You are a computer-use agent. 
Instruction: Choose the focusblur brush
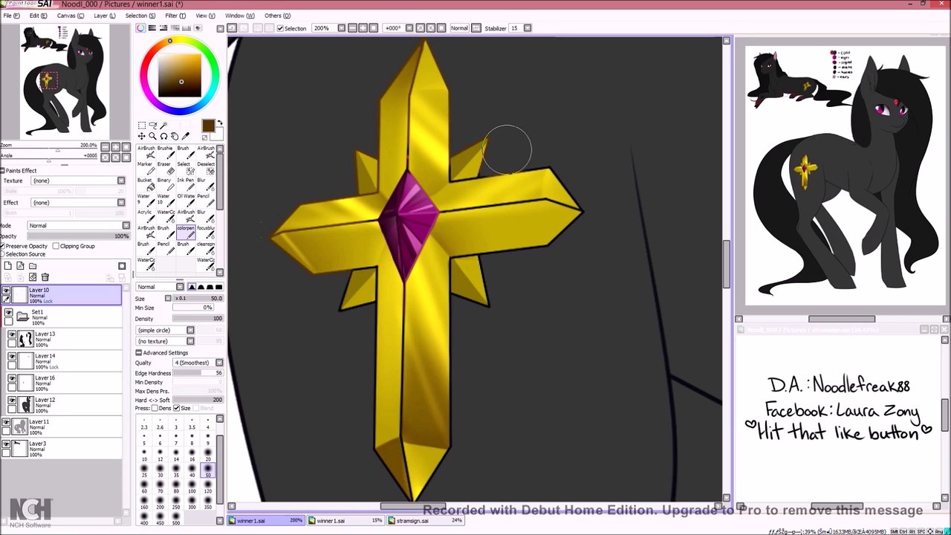[207, 232]
